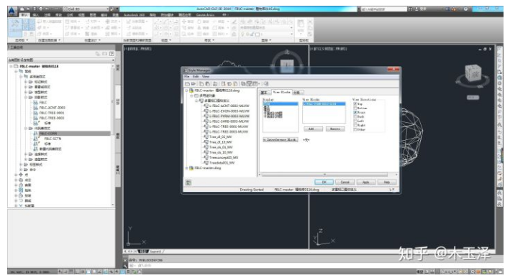Click the search box in title bar
Image resolution: width=510 pixels, height=278 pixels.
coord(384,9)
